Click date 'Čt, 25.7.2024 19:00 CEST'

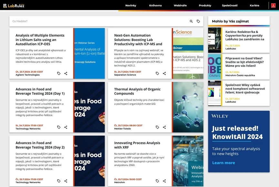click(x=128, y=179)
